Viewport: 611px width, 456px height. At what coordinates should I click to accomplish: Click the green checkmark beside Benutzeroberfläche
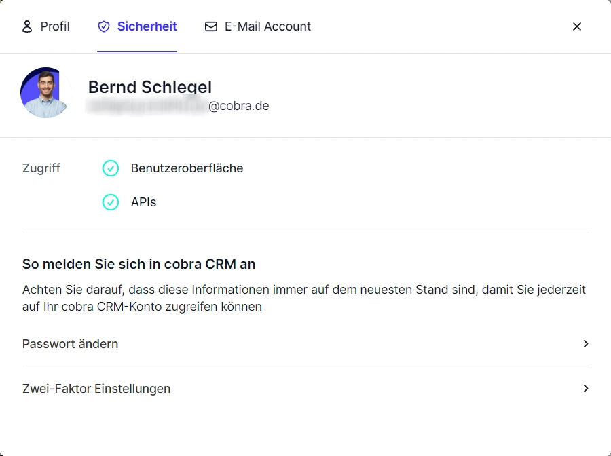tap(111, 168)
